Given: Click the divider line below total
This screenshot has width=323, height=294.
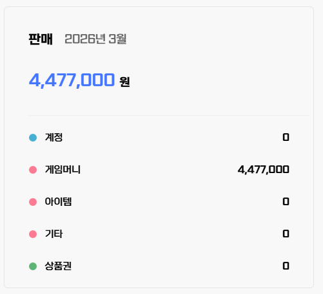Looking at the screenshot, I should pos(169,115).
